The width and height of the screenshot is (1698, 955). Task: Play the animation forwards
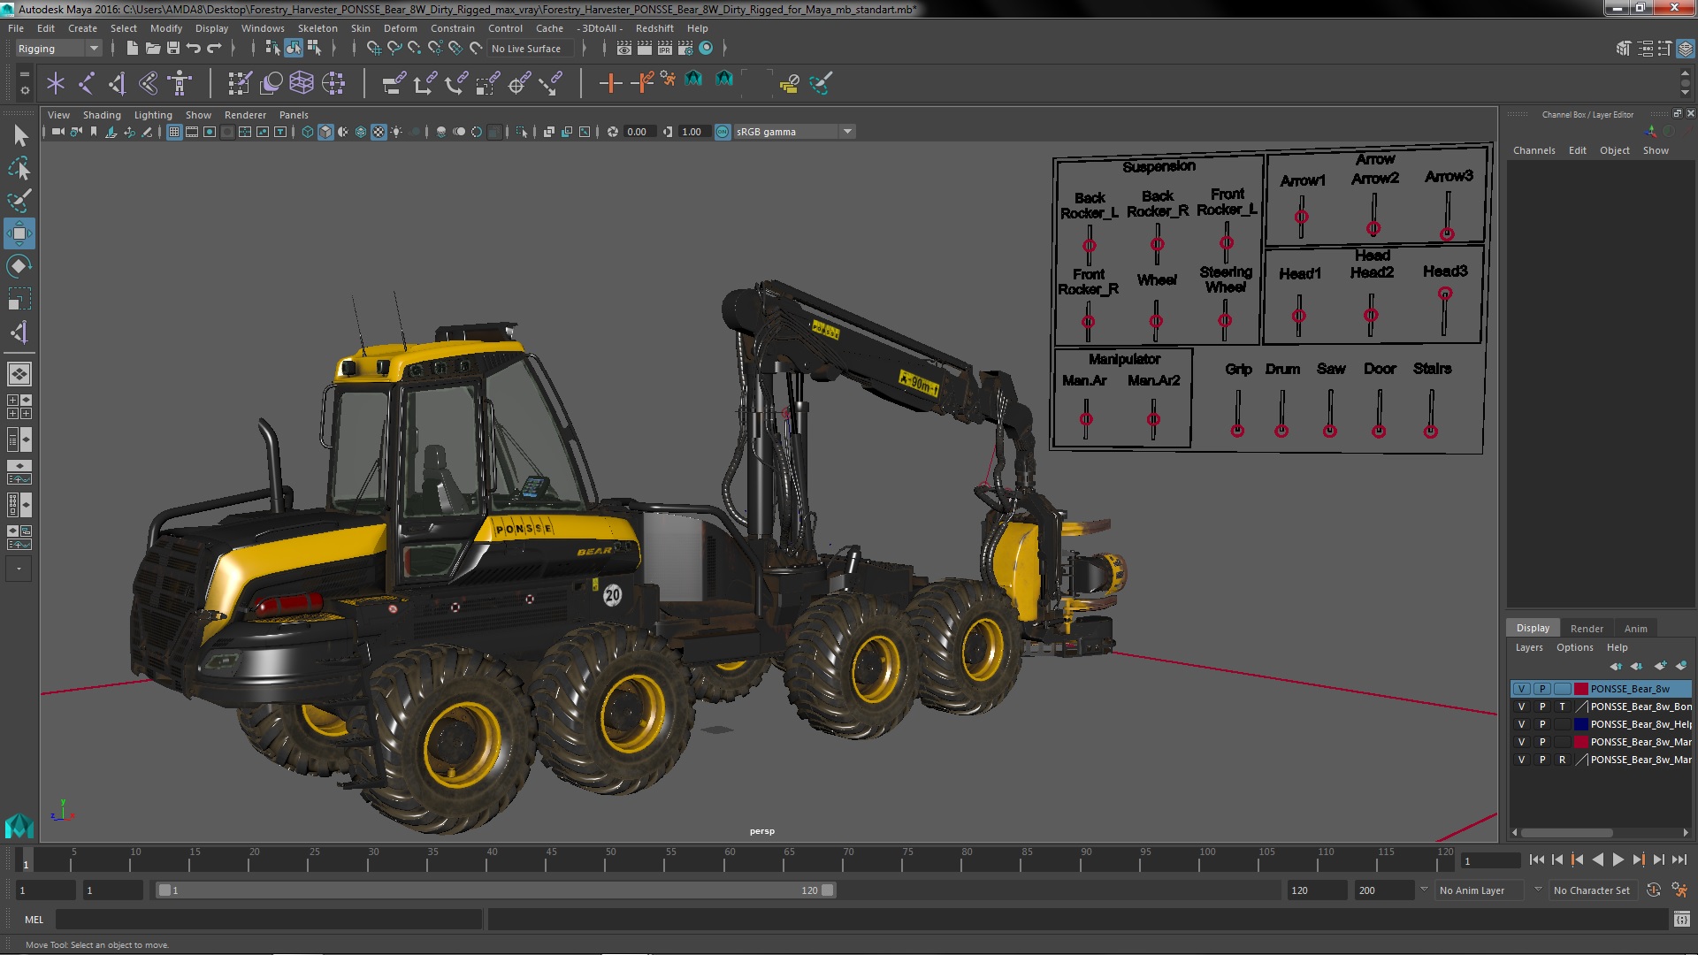(1618, 859)
